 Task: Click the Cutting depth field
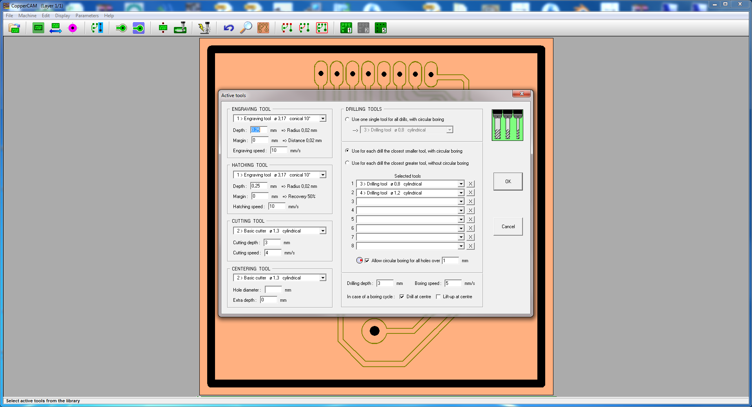pos(272,243)
